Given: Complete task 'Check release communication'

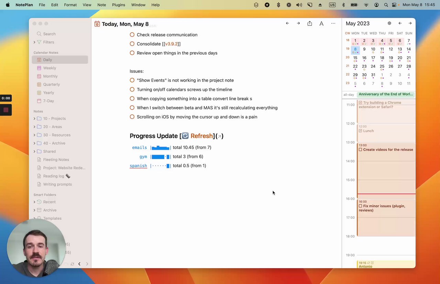Looking at the screenshot, I should pos(132,35).
